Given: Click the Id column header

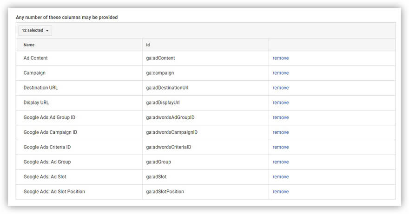Looking at the screenshot, I should point(148,45).
